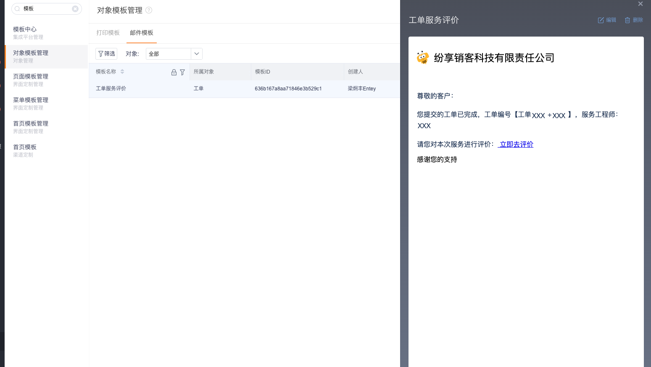Click the 工单服务评价 row name cell
The width and height of the screenshot is (651, 367).
pos(111,89)
